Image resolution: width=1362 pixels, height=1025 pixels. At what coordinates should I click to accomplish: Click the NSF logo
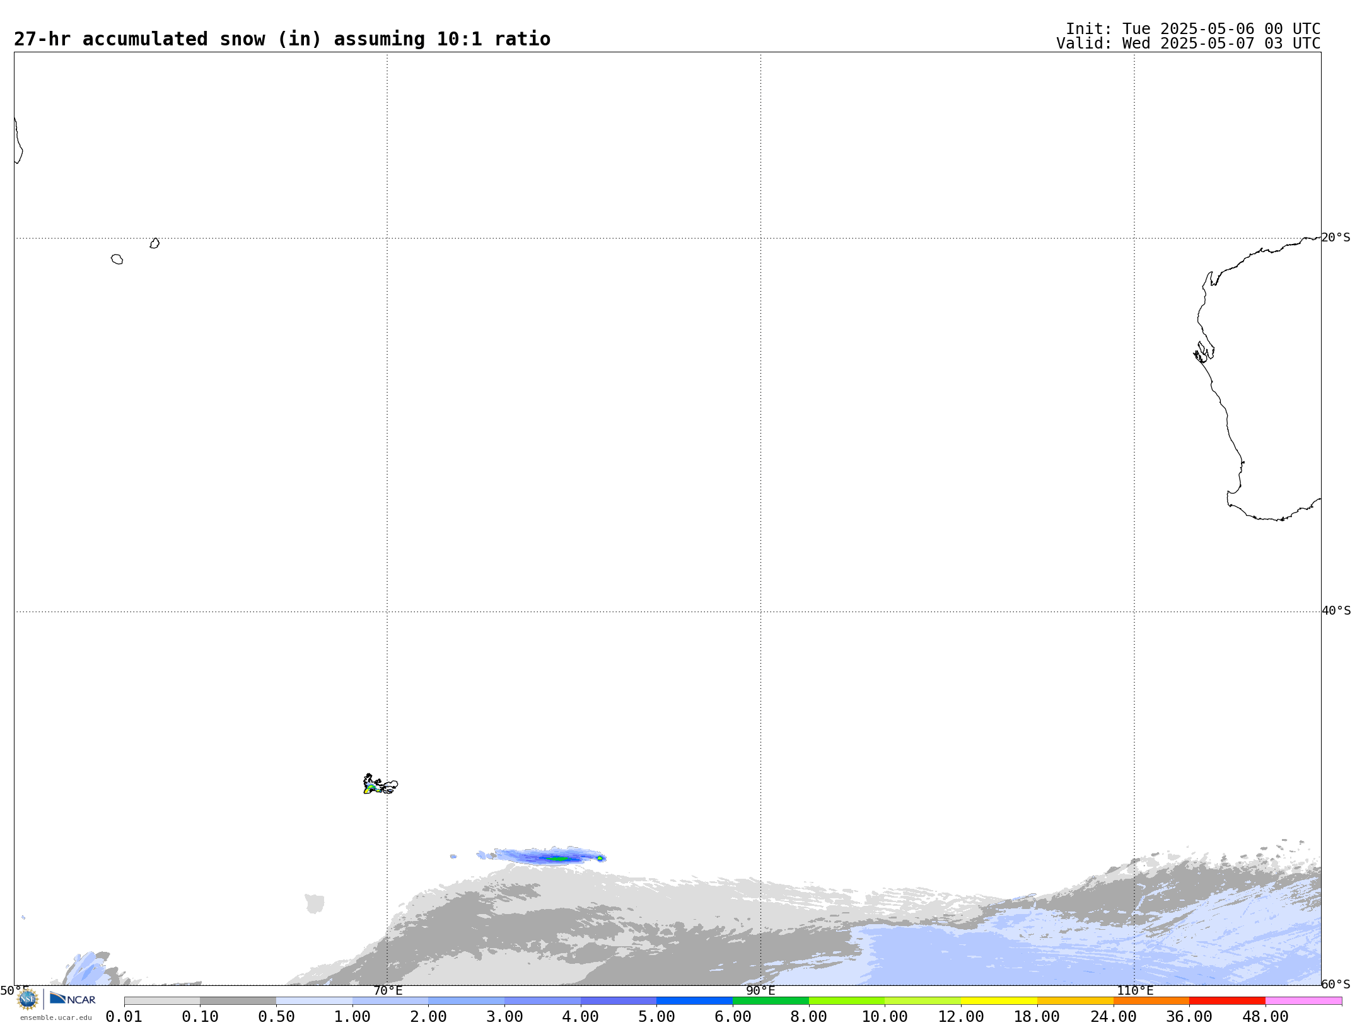click(28, 999)
